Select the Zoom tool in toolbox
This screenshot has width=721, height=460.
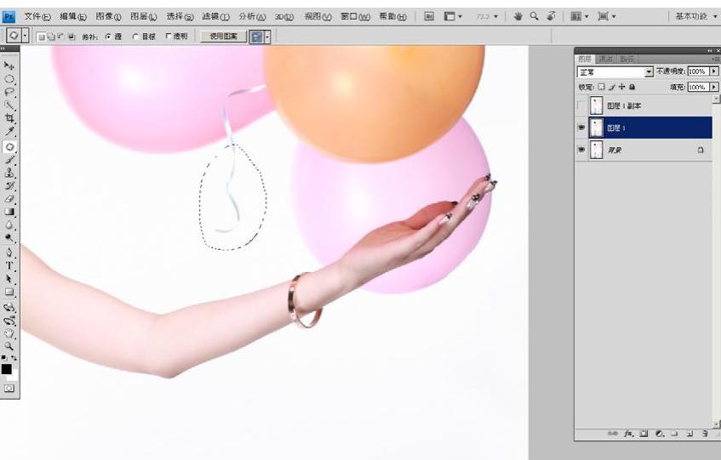point(9,346)
